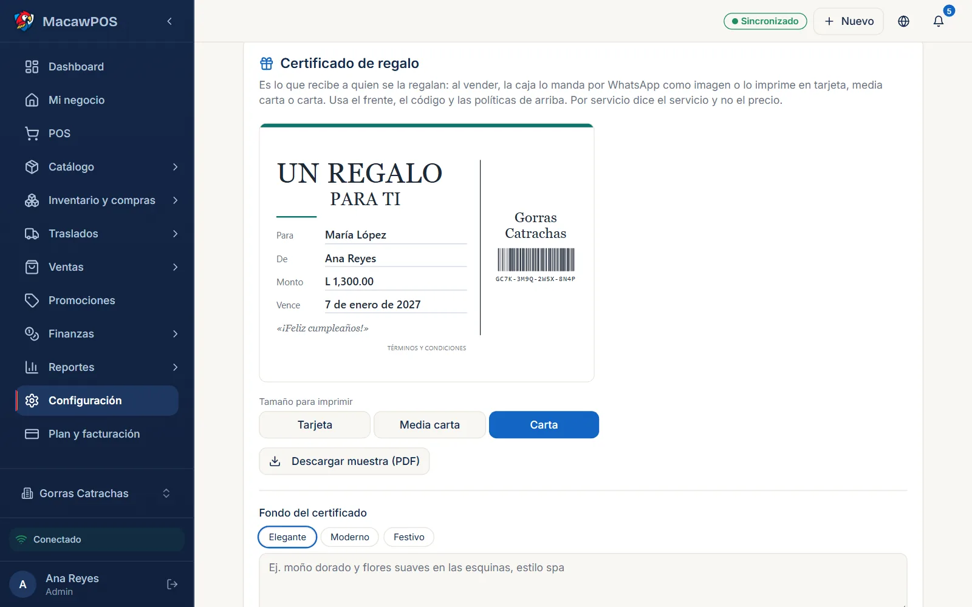972x607 pixels.
Task: Download the sample PDF certificate
Action: tap(344, 461)
